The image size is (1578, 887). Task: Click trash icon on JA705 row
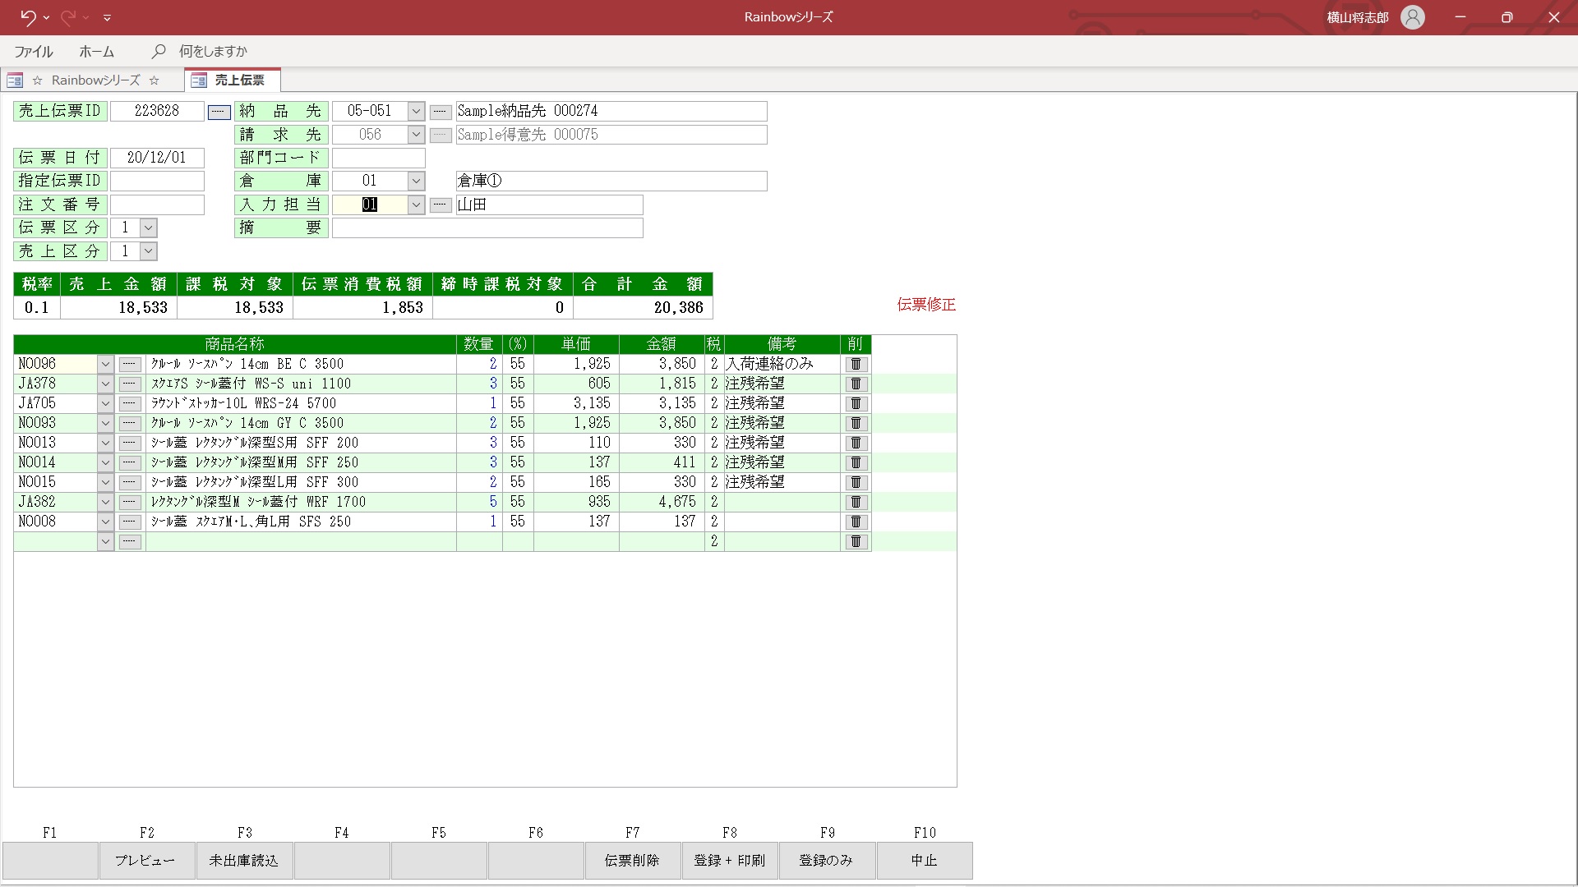tap(856, 403)
